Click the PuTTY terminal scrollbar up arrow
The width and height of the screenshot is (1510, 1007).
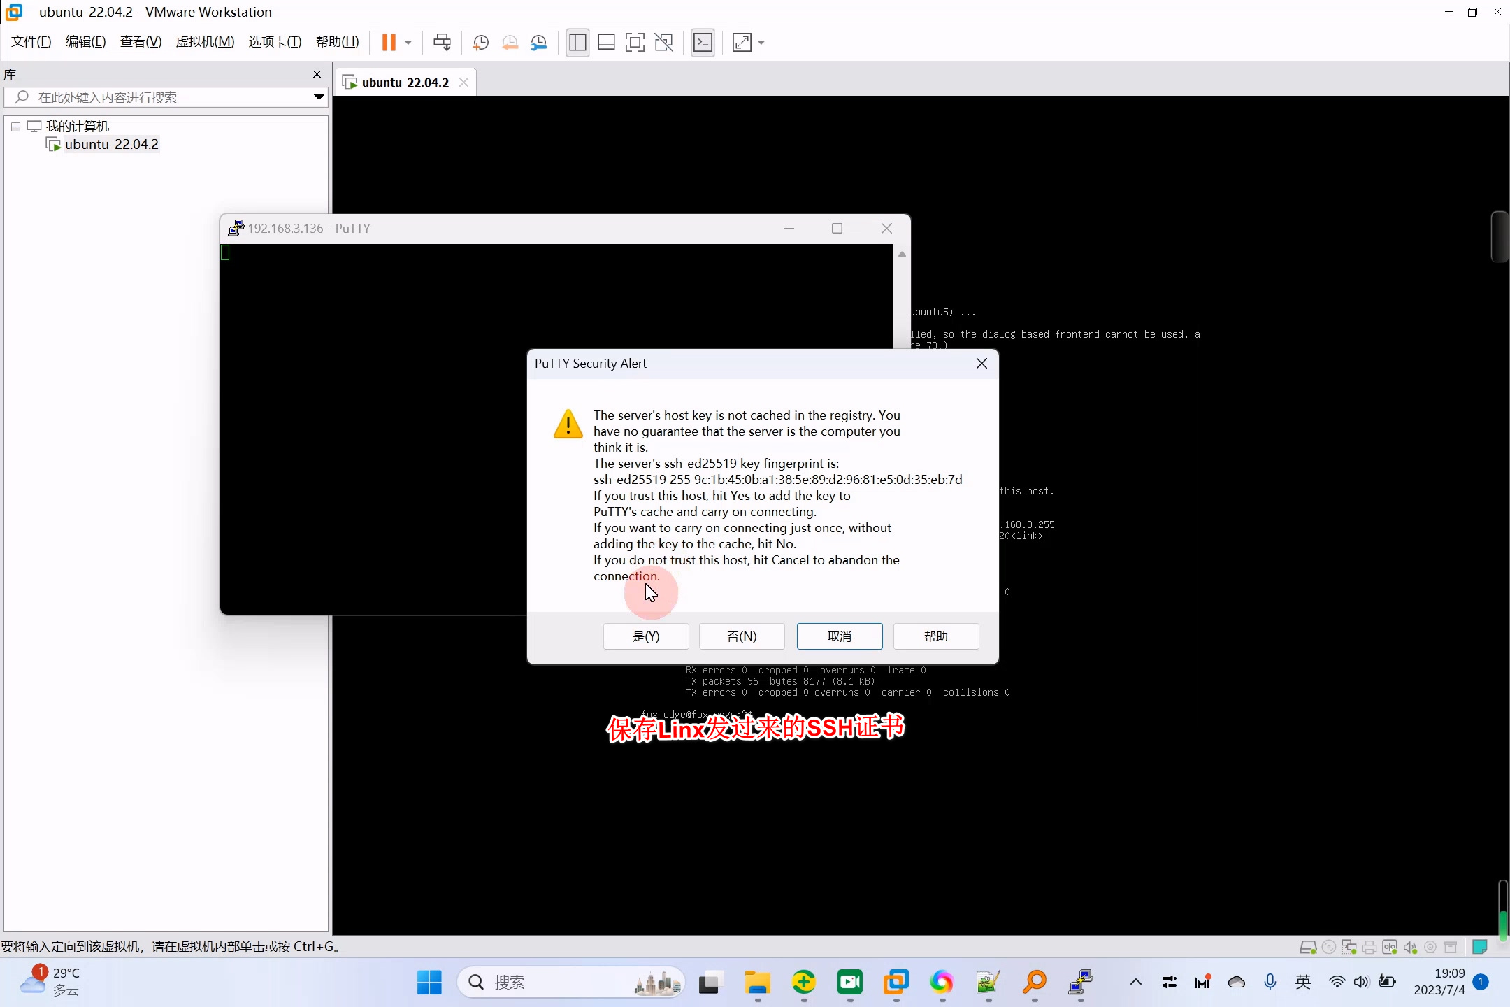tap(902, 255)
